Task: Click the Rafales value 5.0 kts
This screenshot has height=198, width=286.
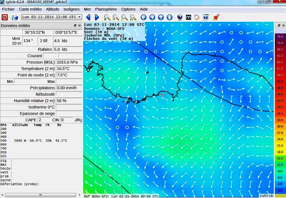Action: click(68, 49)
